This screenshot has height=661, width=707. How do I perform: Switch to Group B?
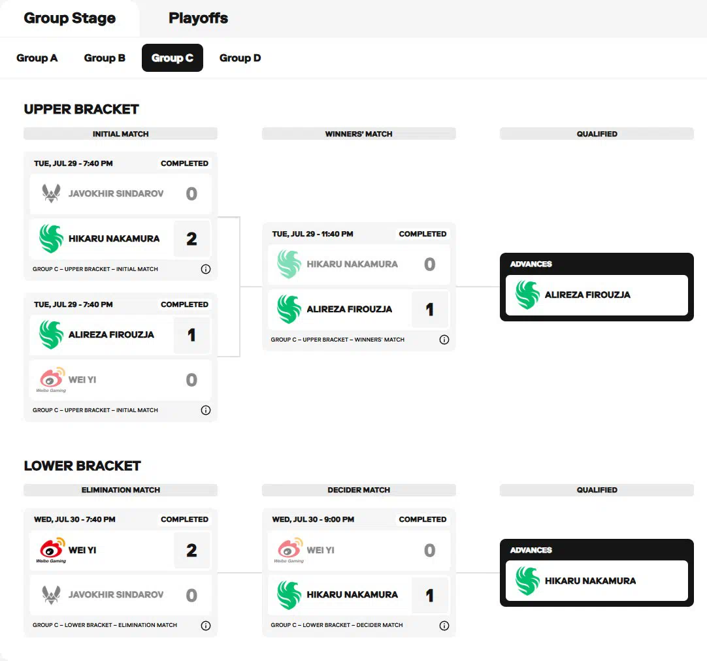[x=105, y=58]
